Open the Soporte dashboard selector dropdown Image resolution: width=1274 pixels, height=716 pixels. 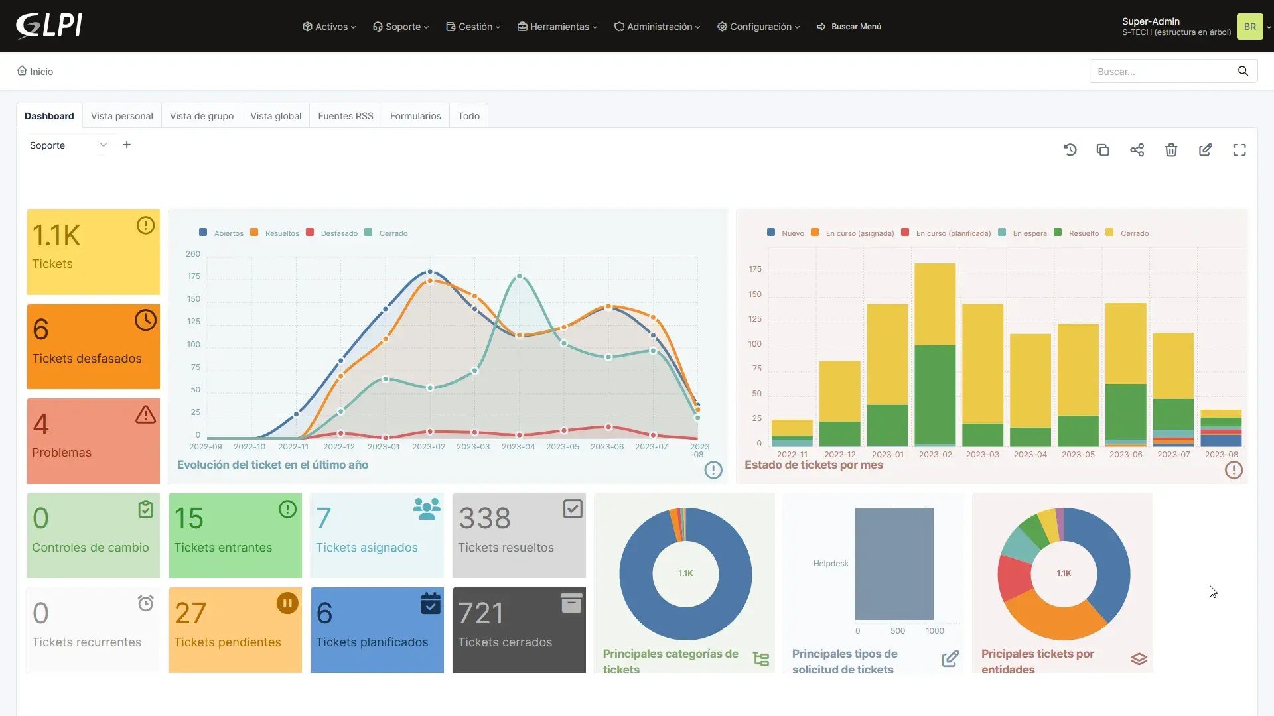click(68, 145)
